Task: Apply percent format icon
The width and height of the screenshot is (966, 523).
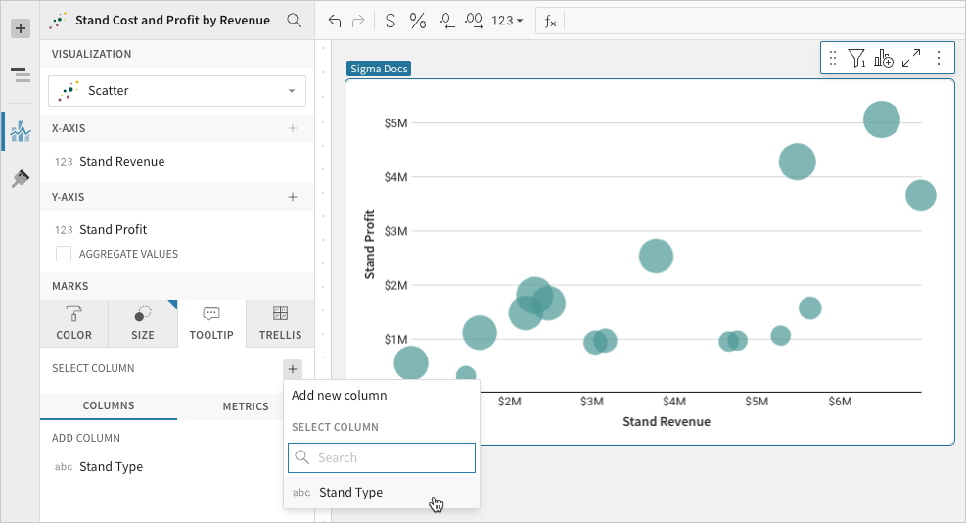Action: click(x=418, y=20)
